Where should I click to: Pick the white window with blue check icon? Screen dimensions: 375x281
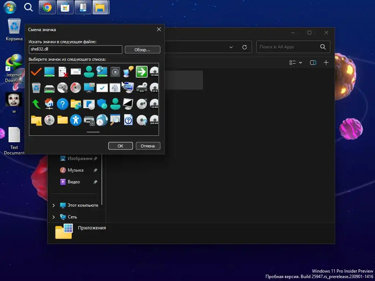tap(102, 88)
